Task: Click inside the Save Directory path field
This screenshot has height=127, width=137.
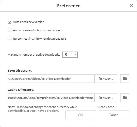Action: (51, 78)
